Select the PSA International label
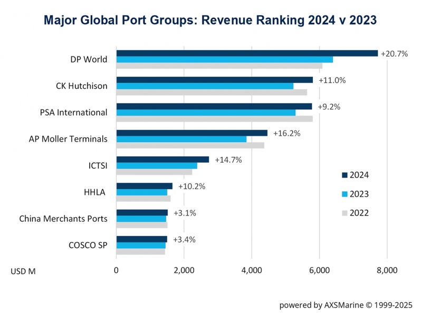 73,113
